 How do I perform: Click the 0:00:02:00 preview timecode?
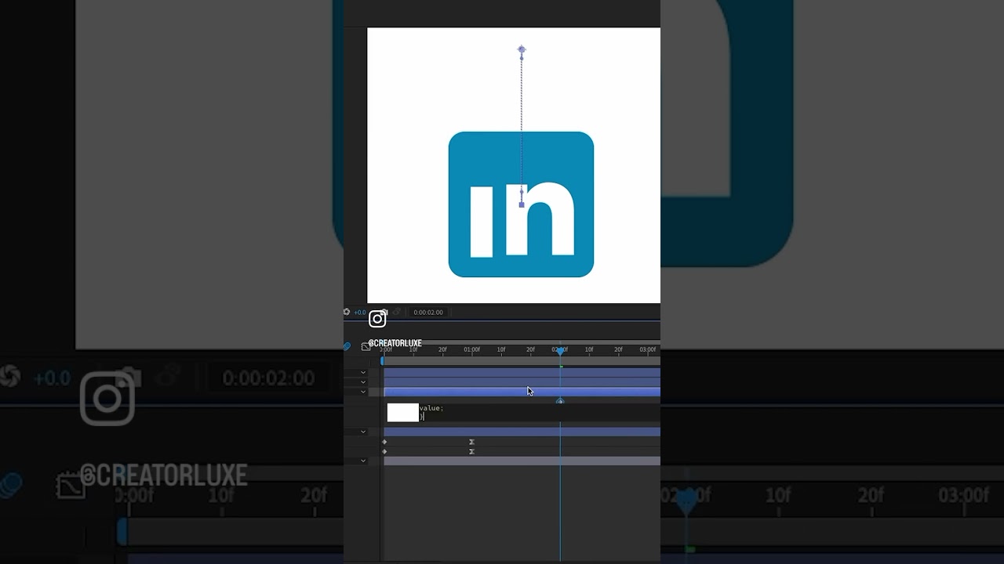(428, 312)
